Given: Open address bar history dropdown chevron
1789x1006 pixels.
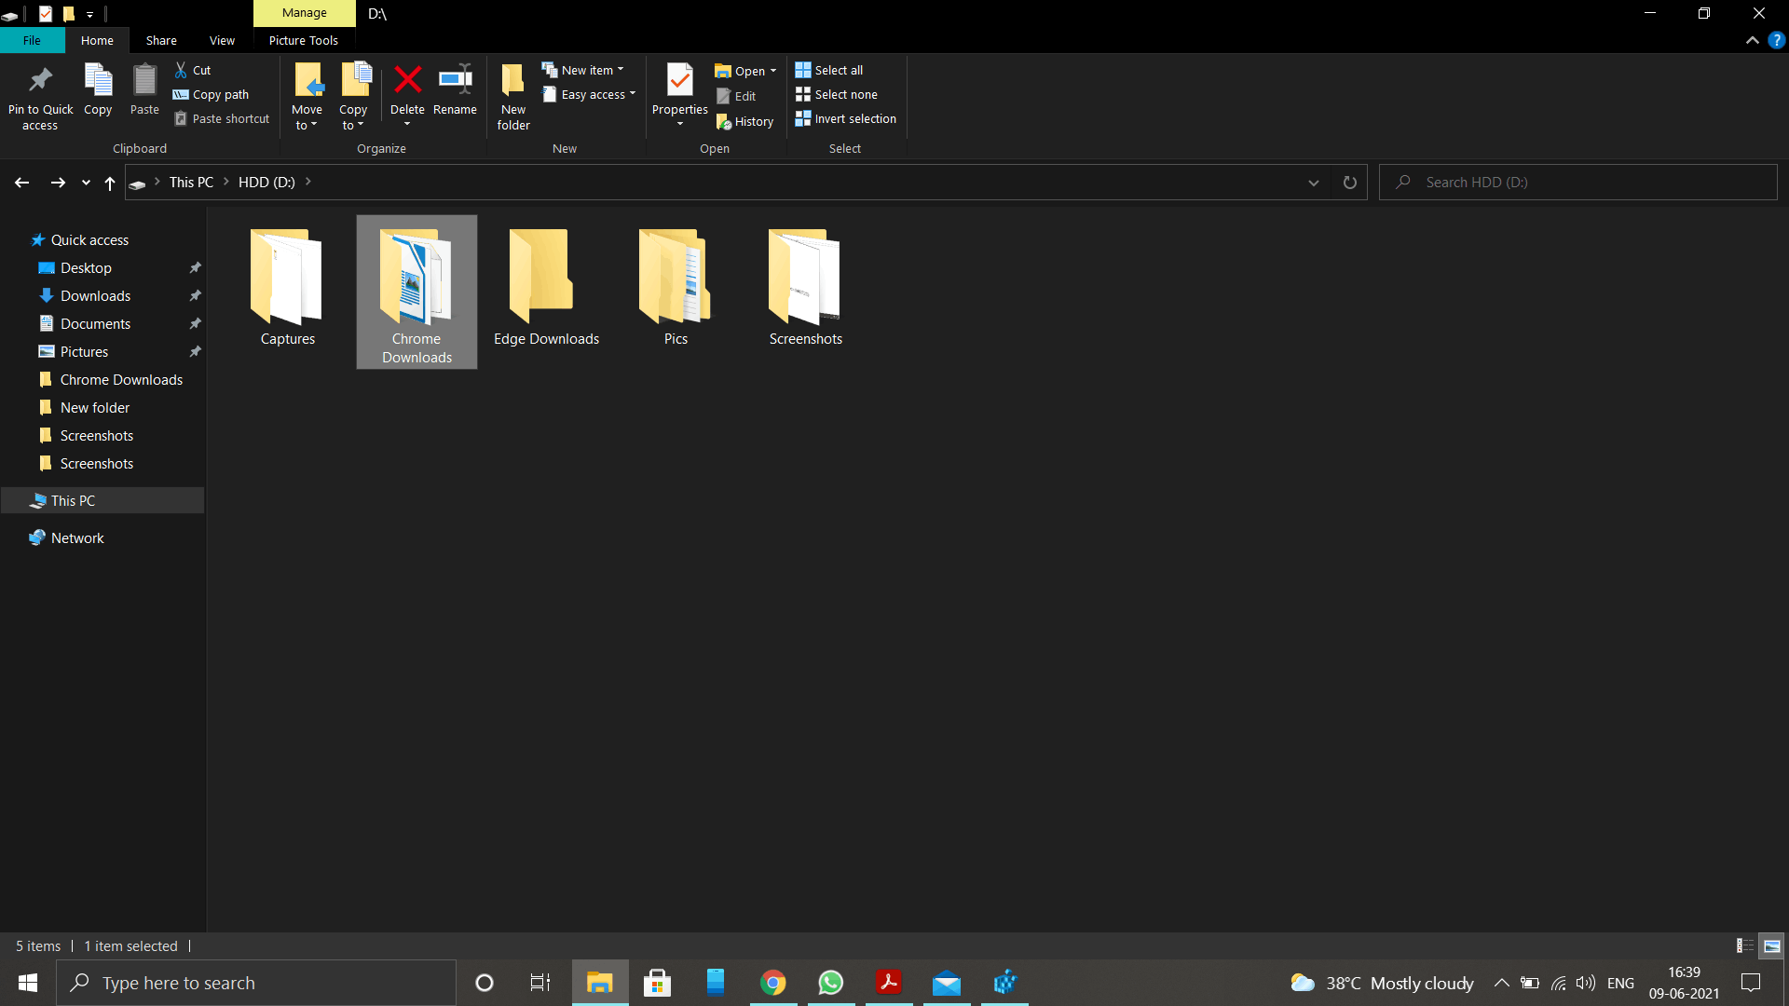Looking at the screenshot, I should pos(1314,183).
